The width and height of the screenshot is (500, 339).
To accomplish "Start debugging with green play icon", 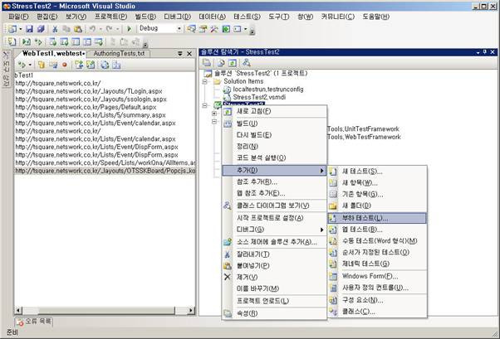I will pyautogui.click(x=129, y=29).
